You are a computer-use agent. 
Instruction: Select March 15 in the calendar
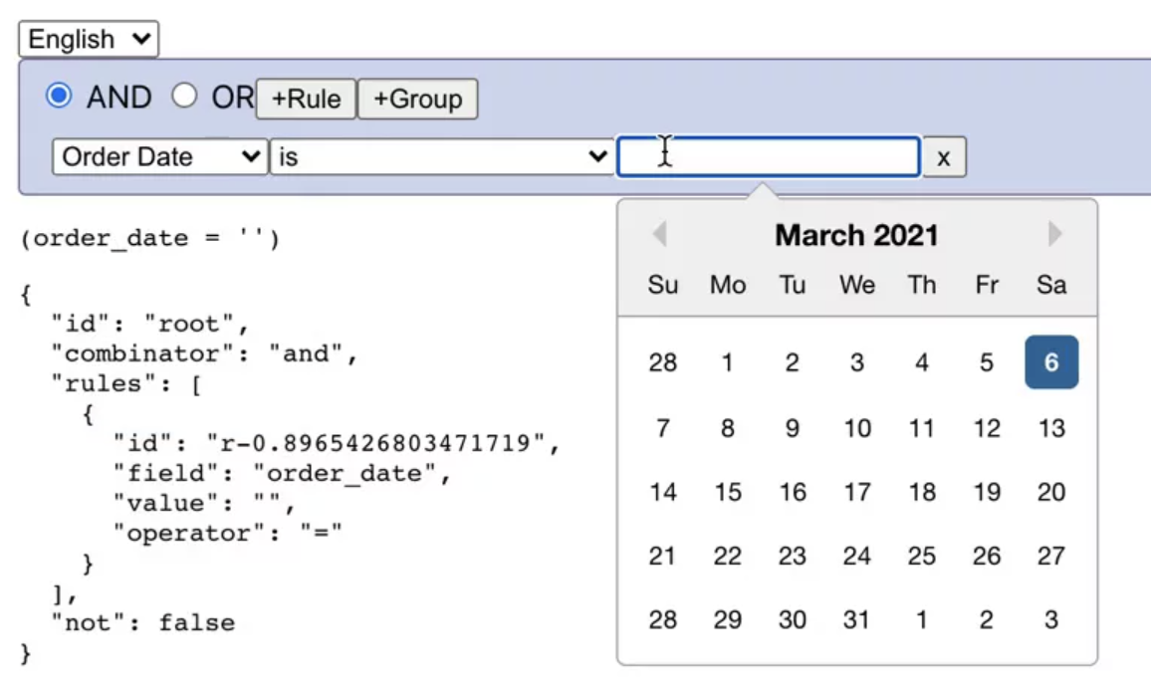(728, 492)
